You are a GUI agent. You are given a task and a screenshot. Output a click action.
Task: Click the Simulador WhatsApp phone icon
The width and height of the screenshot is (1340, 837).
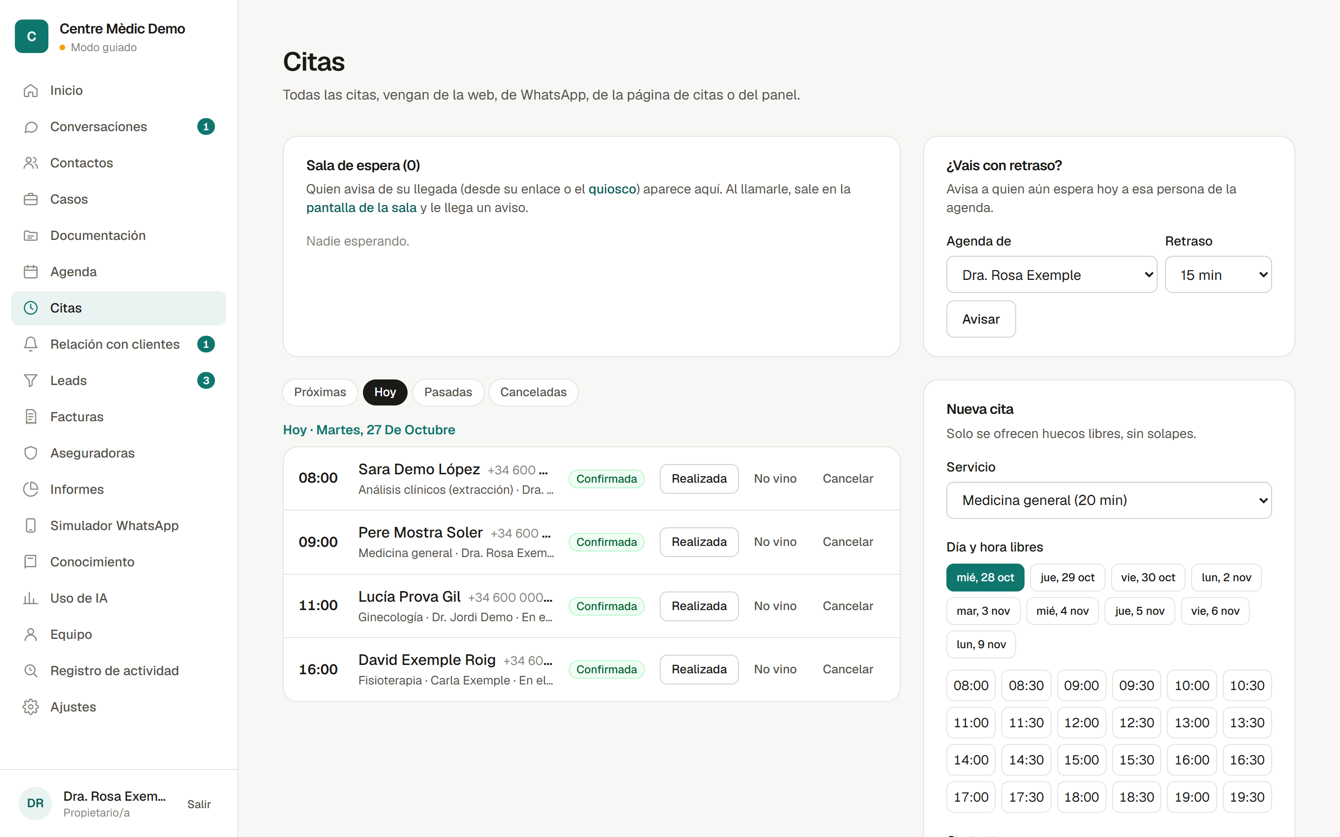[x=31, y=525]
